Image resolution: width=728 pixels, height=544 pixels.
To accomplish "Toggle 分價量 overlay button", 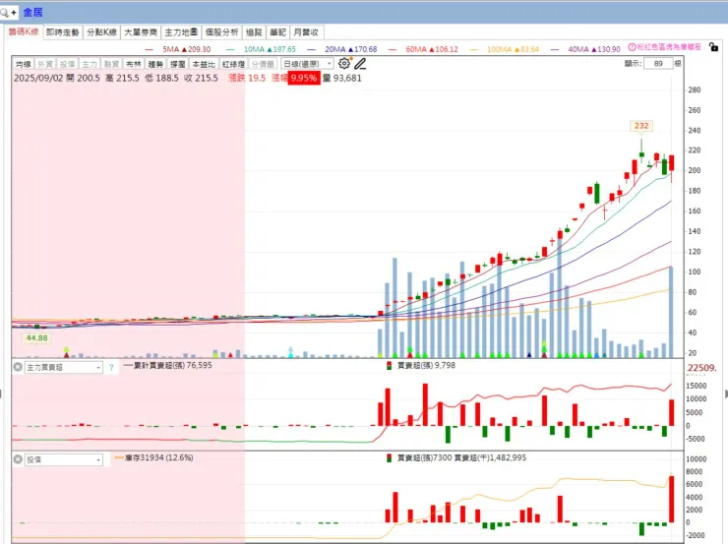I will point(263,64).
